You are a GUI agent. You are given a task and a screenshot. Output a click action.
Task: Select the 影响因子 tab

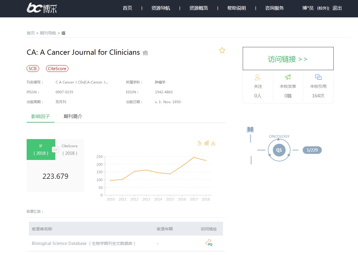point(41,116)
